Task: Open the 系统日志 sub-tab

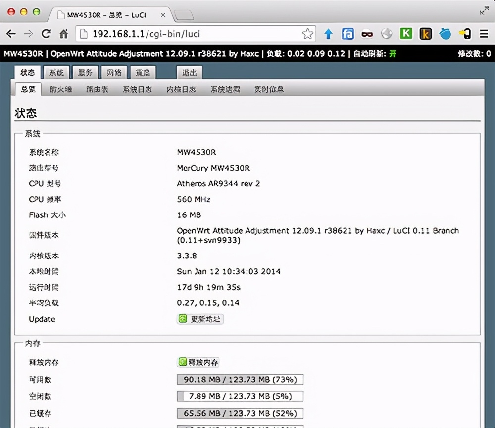Action: (137, 89)
